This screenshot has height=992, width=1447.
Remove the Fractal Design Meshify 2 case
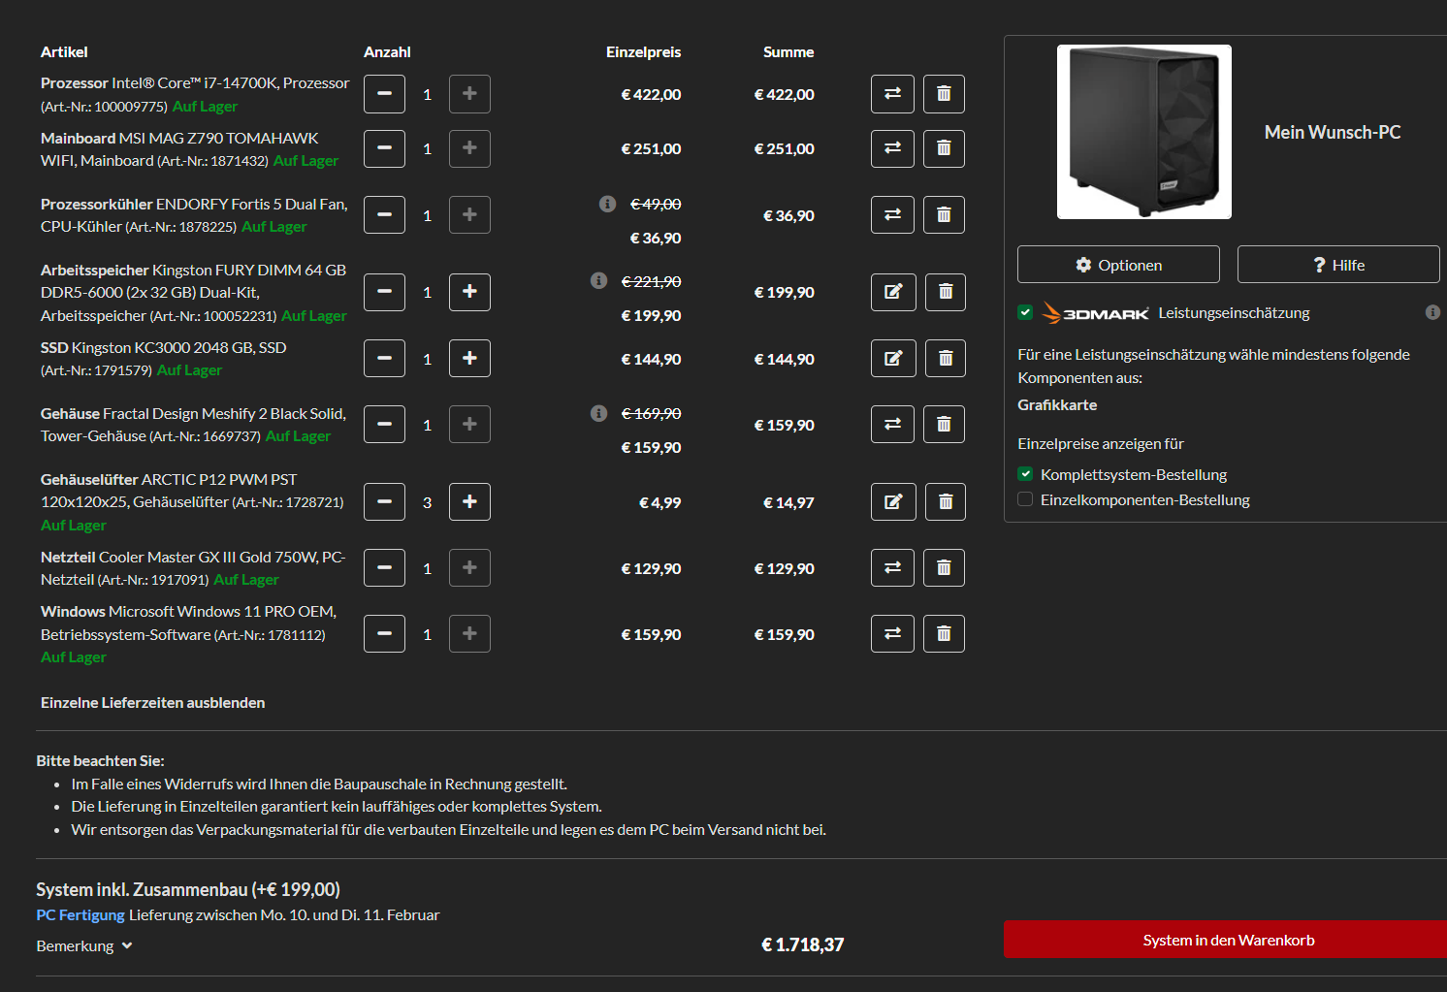[x=944, y=424]
